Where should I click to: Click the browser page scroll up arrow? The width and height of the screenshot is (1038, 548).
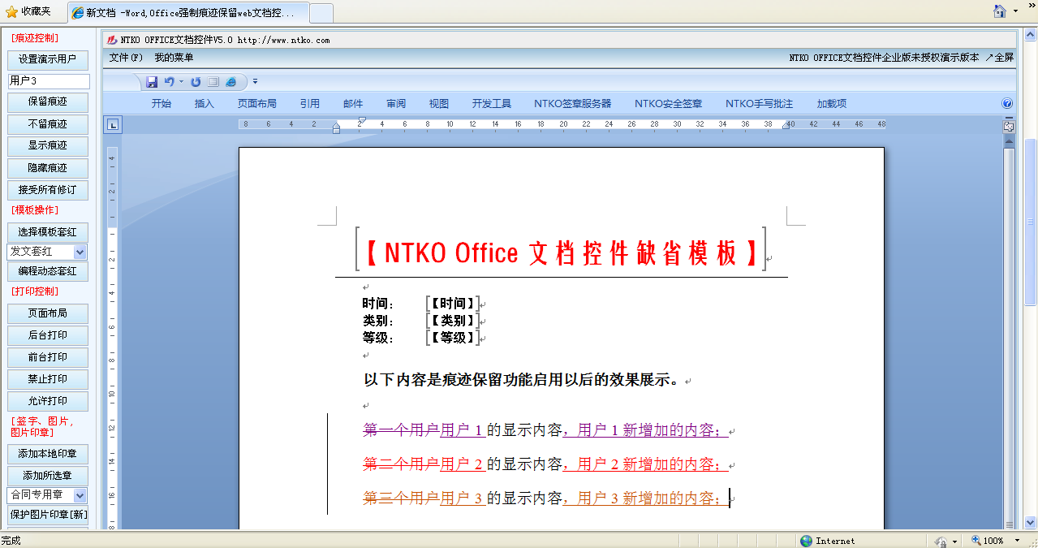[1031, 33]
